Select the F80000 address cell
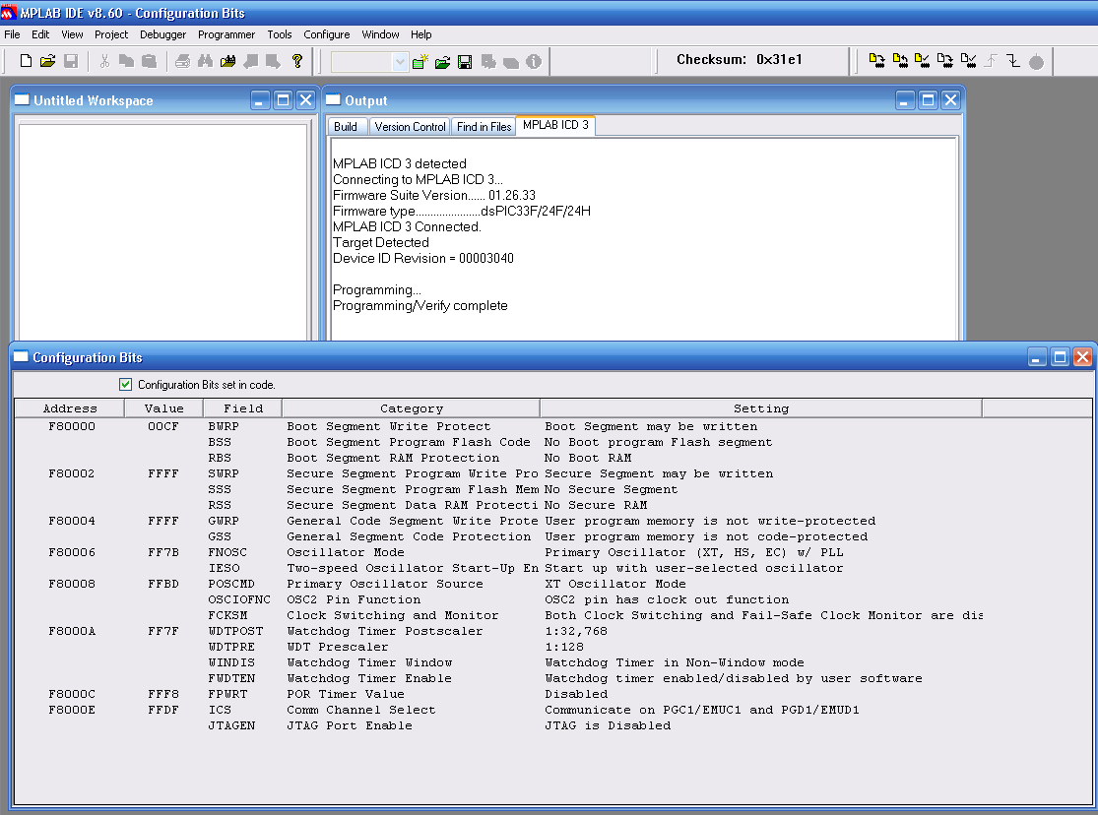Image resolution: width=1098 pixels, height=815 pixels. point(72,426)
